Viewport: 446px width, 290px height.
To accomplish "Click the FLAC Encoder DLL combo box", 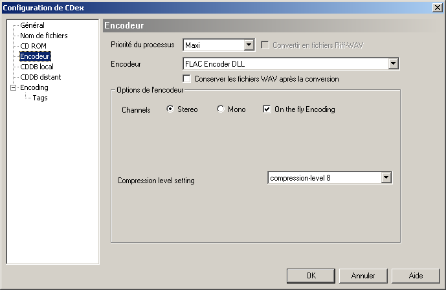I will click(x=291, y=63).
